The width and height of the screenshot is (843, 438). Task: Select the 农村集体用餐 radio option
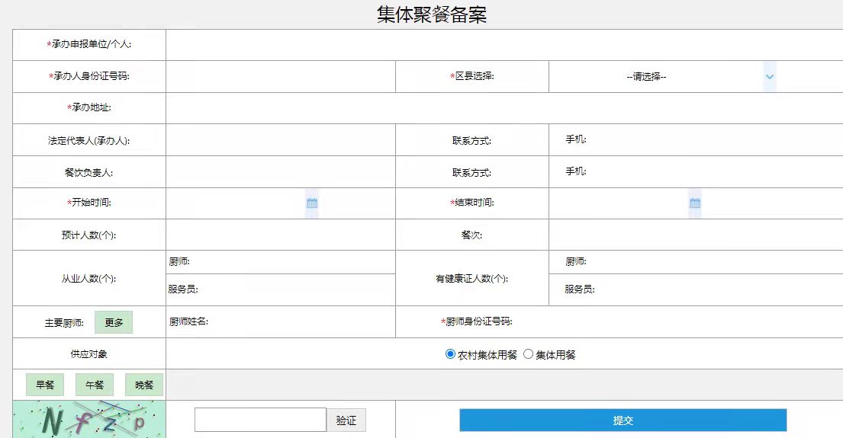tap(450, 354)
